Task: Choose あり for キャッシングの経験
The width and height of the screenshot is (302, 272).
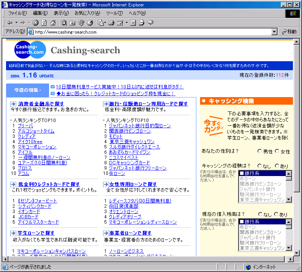Action: [x=277, y=166]
